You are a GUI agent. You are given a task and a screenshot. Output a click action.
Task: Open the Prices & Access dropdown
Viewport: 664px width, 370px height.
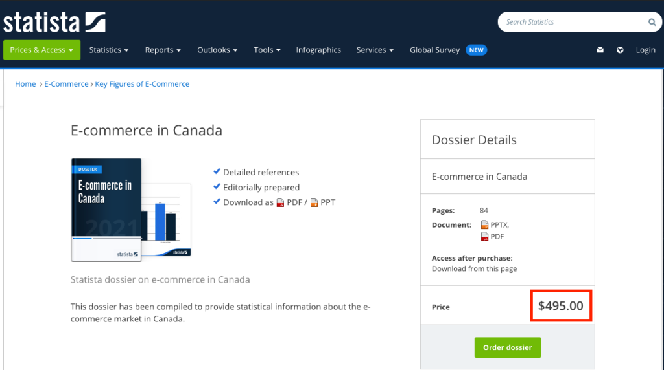coord(41,50)
